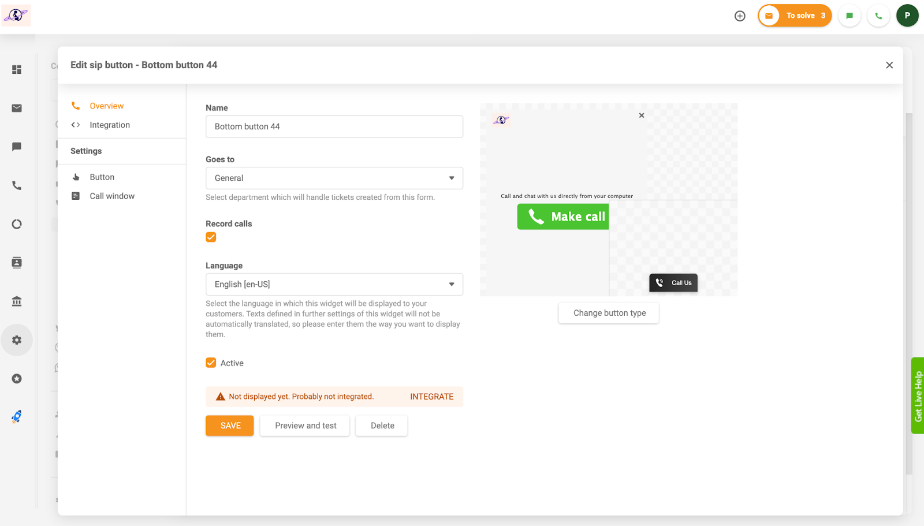Screen dimensions: 924x526
Task: Click the plus circle icon in header
Action: pos(740,16)
